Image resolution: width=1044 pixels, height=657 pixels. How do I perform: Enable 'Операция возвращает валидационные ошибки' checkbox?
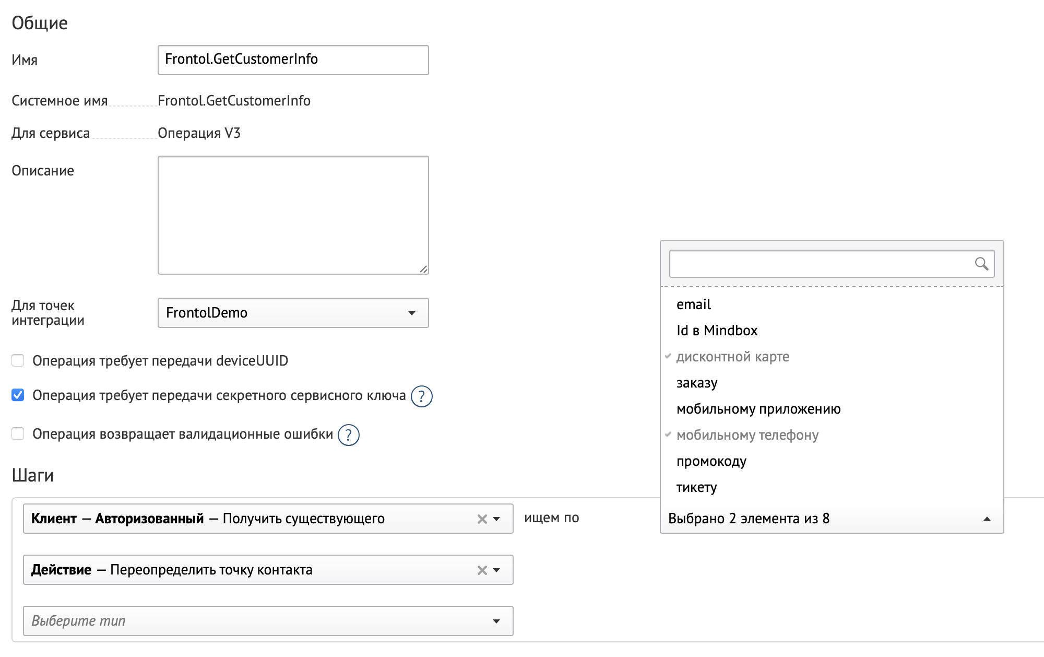click(x=18, y=433)
